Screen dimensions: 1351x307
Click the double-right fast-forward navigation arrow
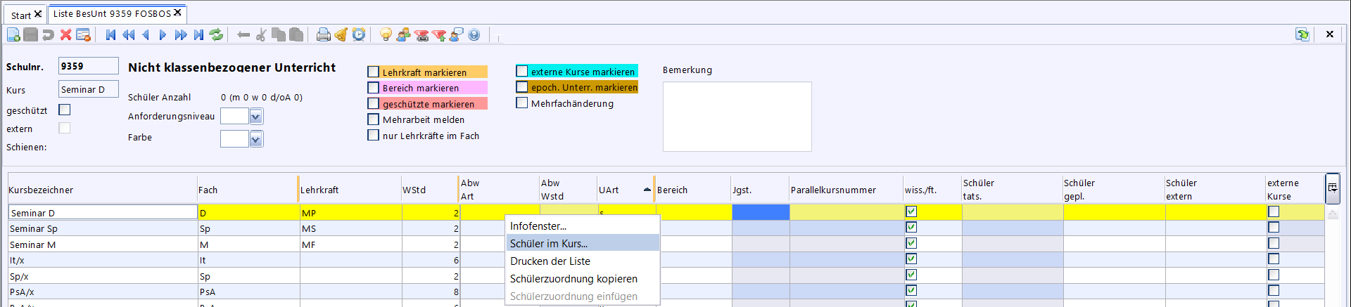(181, 34)
